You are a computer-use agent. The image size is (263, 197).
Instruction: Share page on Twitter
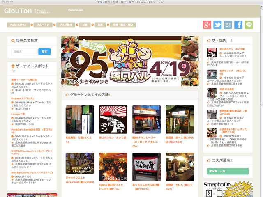(217, 25)
